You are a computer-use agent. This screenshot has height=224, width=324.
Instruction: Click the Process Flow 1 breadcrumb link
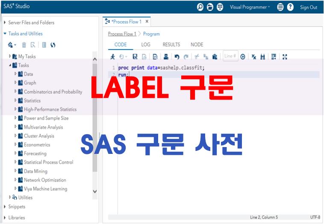pyautogui.click(x=122, y=34)
